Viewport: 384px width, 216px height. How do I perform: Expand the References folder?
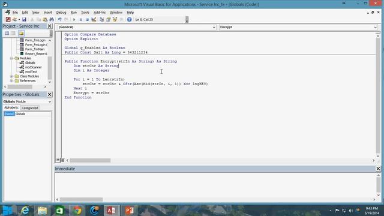tap(11, 81)
